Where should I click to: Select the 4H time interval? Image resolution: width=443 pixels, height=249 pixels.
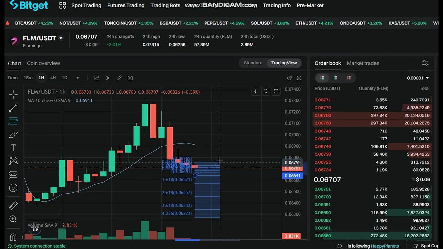53,78
